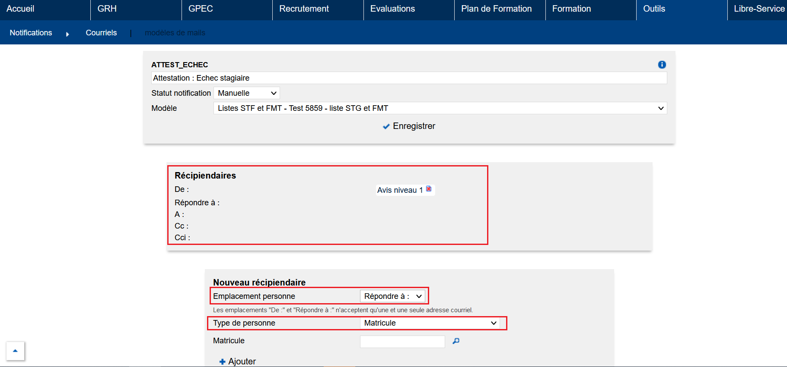
Task: Click the modèles de mails link
Action: [x=175, y=33]
